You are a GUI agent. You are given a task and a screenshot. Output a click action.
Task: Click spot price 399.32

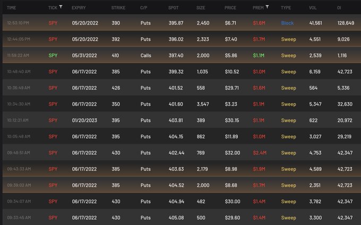click(x=176, y=72)
